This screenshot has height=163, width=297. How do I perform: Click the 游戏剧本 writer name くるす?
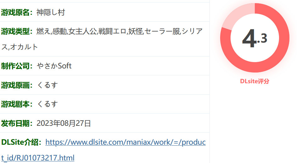point(47,104)
